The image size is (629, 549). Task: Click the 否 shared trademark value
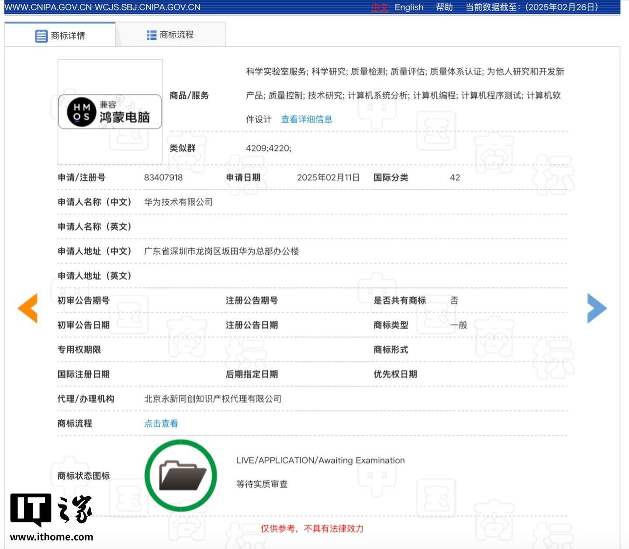454,300
